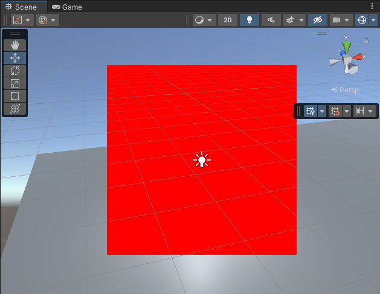Select the Scale tool
Viewport: 380px width, 294px height.
tap(15, 83)
